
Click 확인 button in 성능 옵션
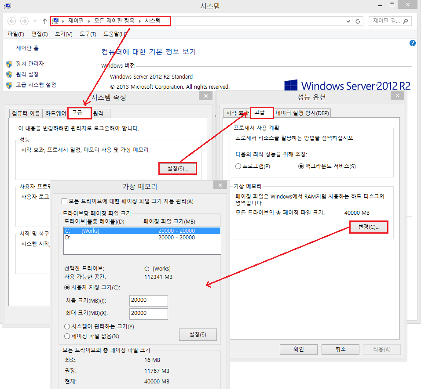click(x=299, y=349)
